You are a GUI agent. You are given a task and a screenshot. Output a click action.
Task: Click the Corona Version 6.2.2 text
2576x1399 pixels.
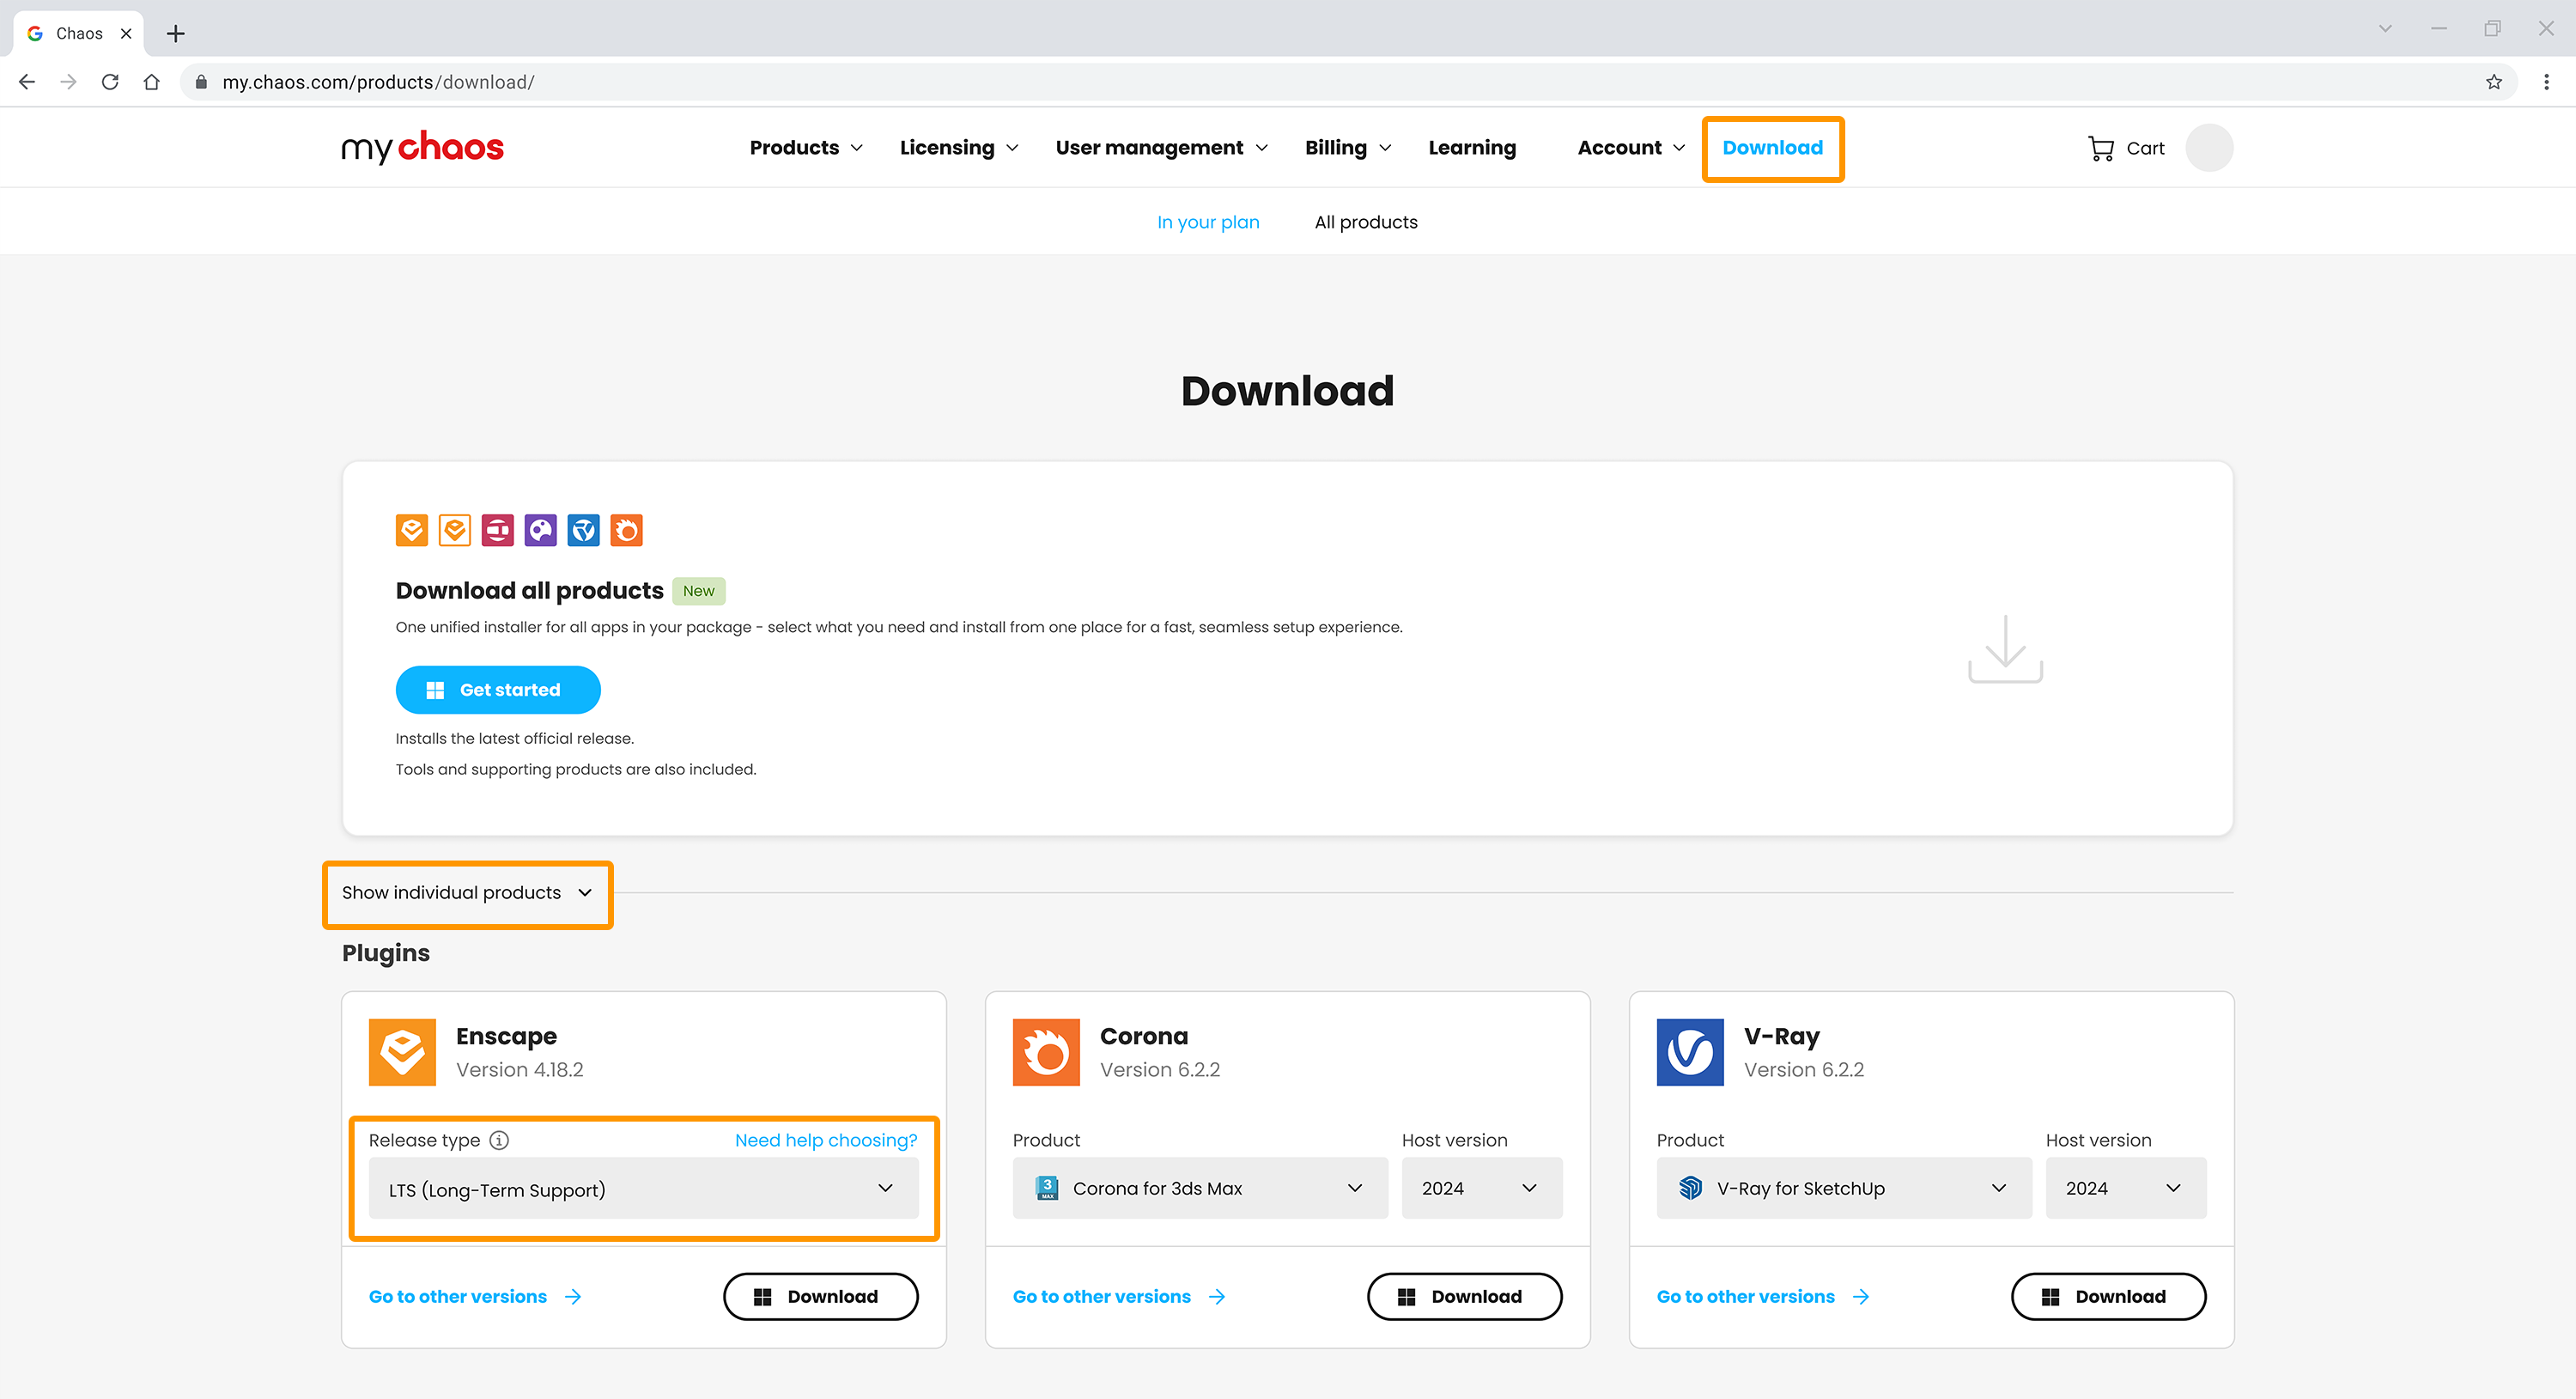click(1160, 1070)
